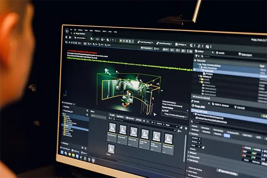Expand the Collections section
The image size is (267, 178).
(x=62, y=143)
